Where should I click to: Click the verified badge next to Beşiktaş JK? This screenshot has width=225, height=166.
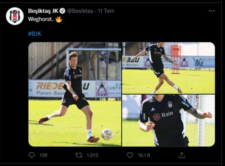(62, 11)
